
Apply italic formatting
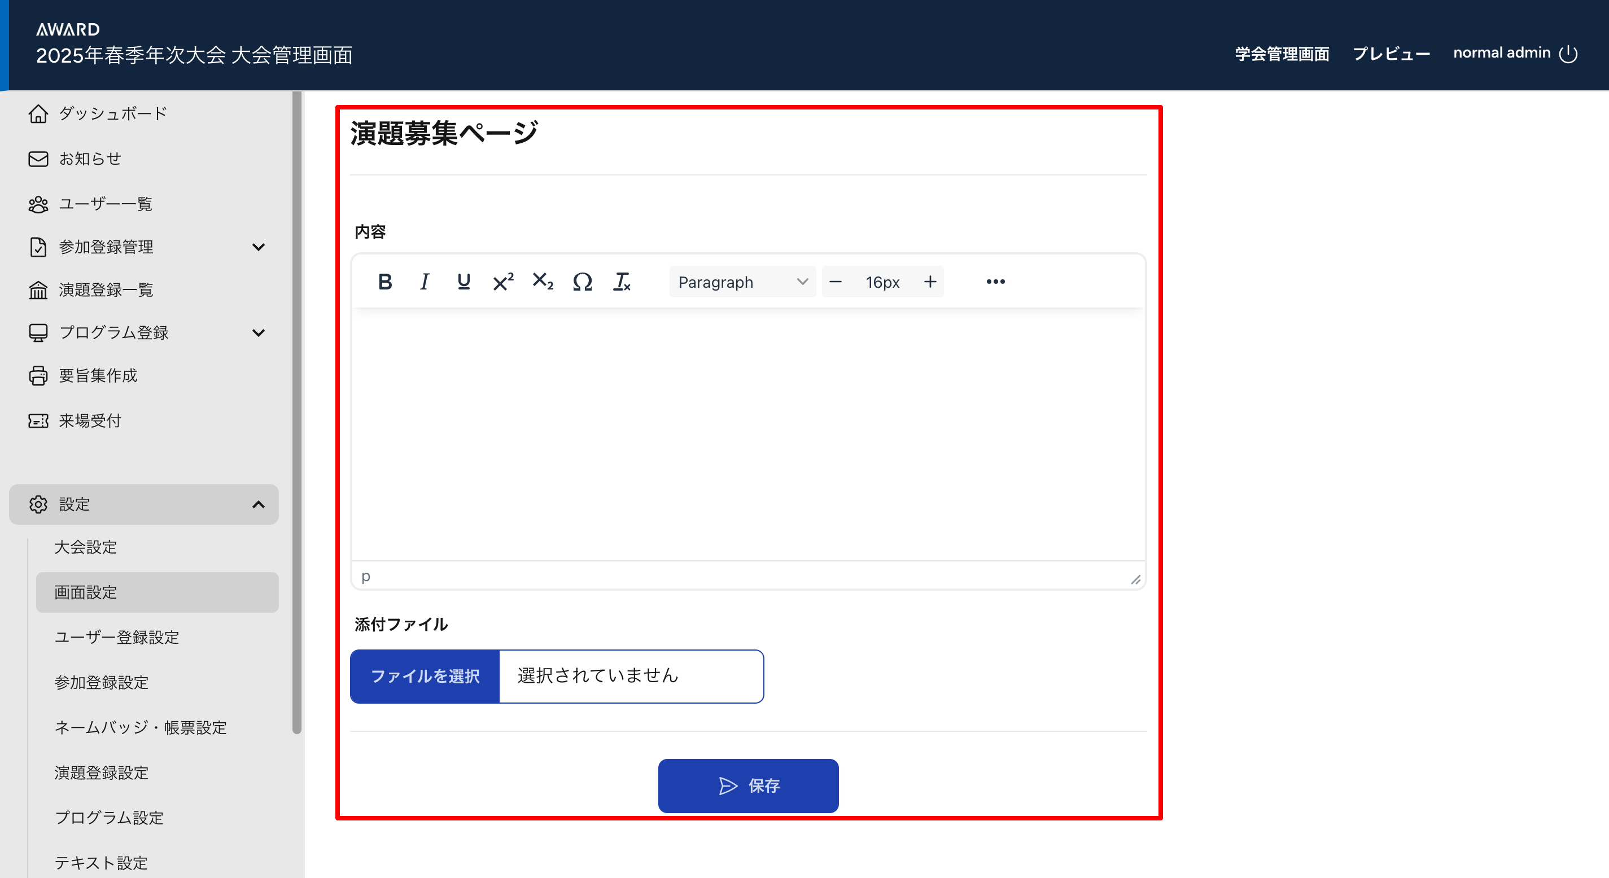pyautogui.click(x=424, y=282)
